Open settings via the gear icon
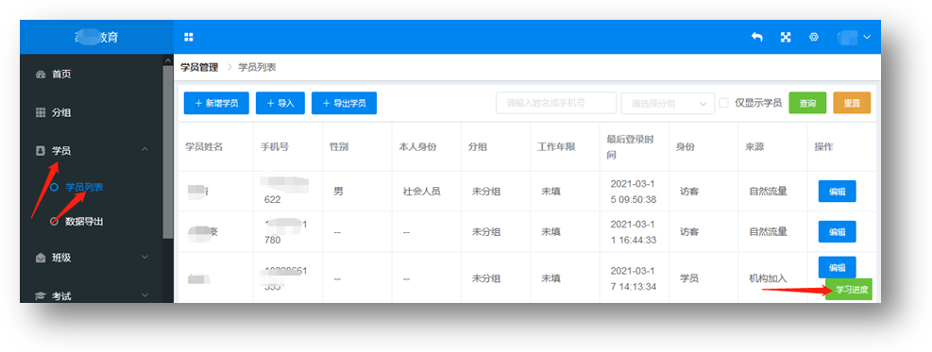The image size is (932, 352). pos(814,37)
